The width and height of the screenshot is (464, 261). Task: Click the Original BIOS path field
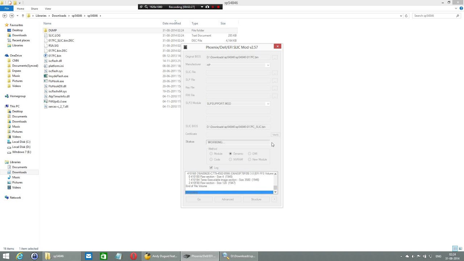[x=238, y=57]
